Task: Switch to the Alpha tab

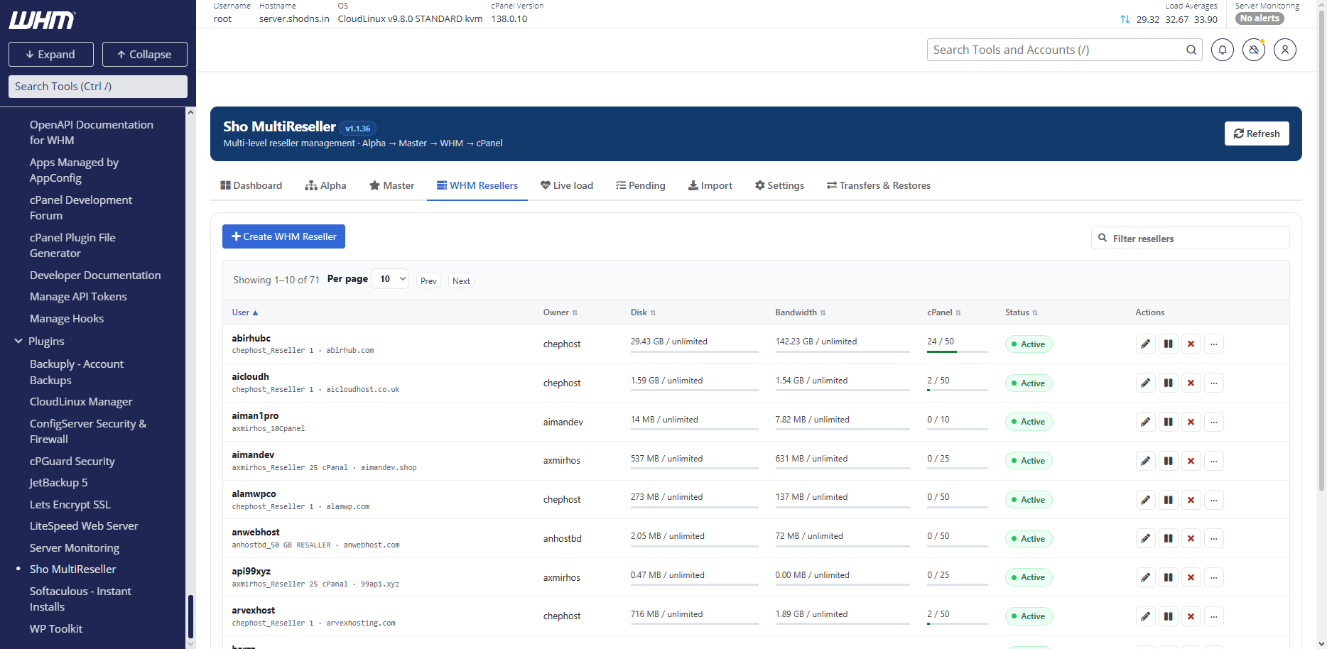Action: (326, 185)
